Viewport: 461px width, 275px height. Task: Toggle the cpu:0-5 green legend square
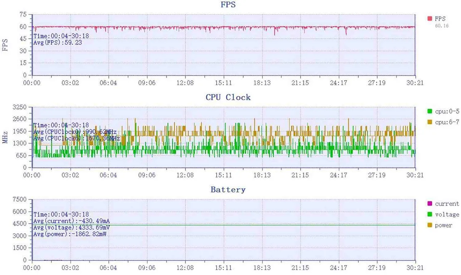[x=430, y=111]
